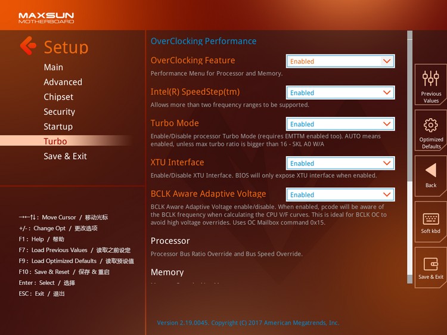
Task: Click the OverClocking Performance heading
Action: click(x=203, y=41)
